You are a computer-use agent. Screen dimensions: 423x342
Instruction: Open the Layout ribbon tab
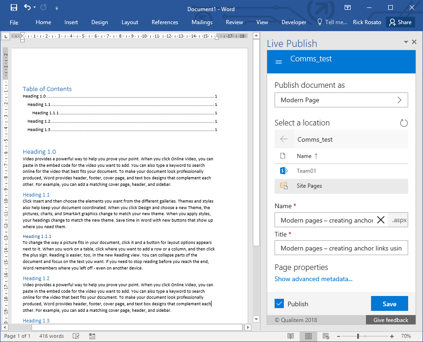point(130,22)
